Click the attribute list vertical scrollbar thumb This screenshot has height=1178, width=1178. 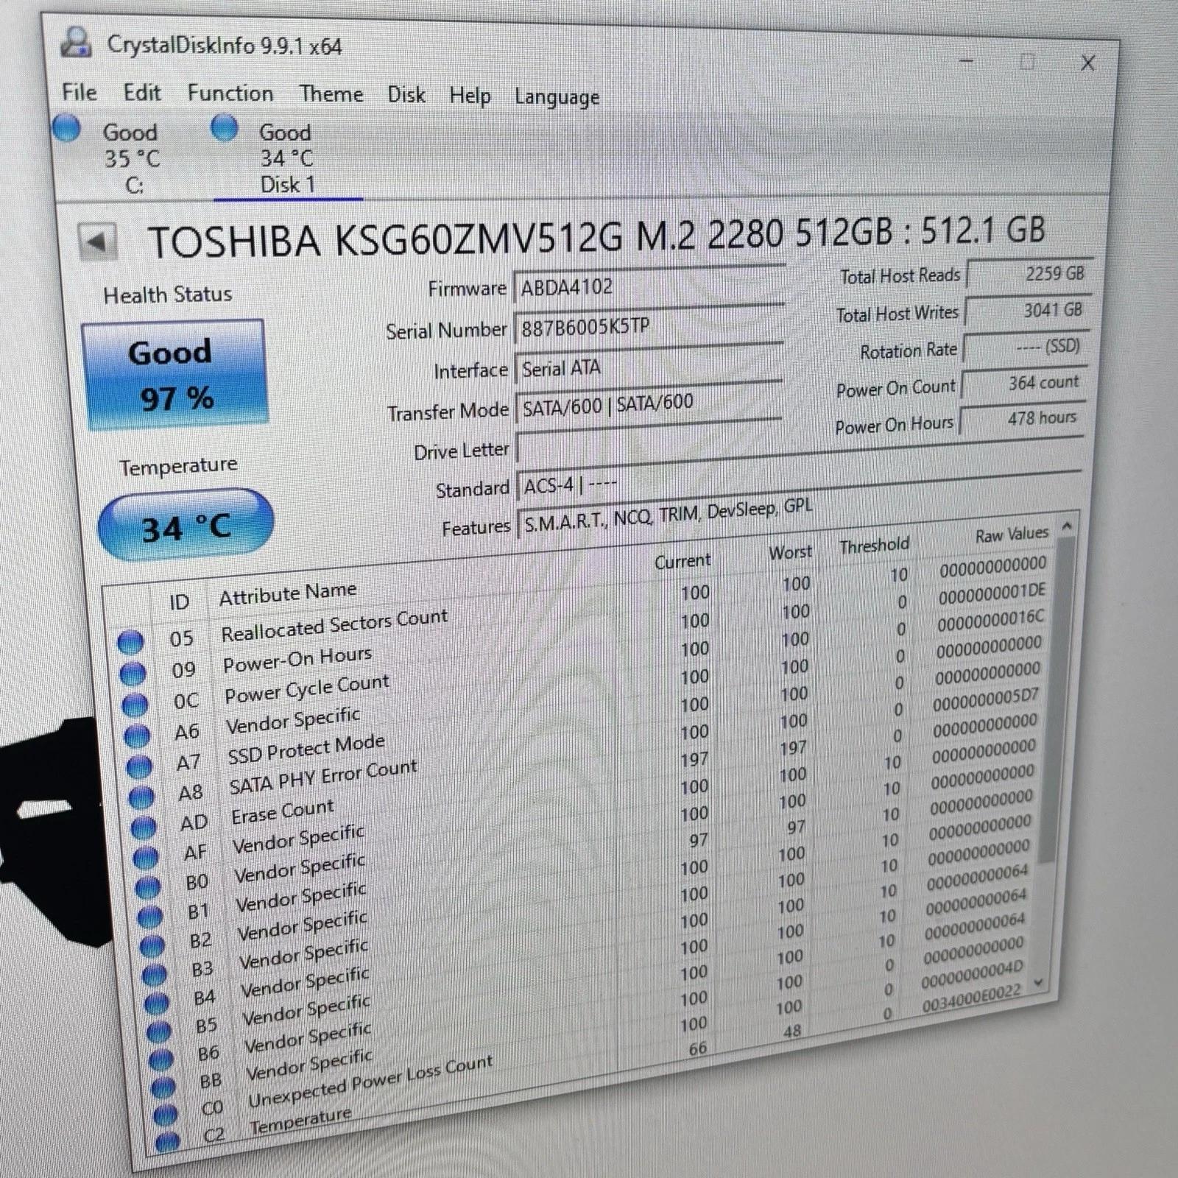click(x=1056, y=699)
